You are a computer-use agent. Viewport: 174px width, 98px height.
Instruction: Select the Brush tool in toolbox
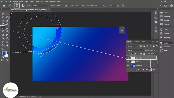pos(3,28)
